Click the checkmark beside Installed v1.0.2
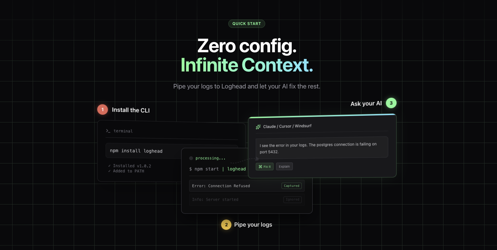 point(110,166)
